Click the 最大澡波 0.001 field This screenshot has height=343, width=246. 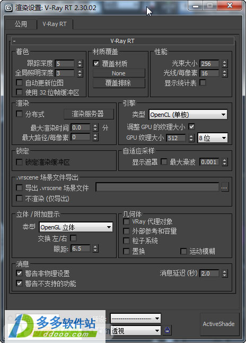coord(209,162)
